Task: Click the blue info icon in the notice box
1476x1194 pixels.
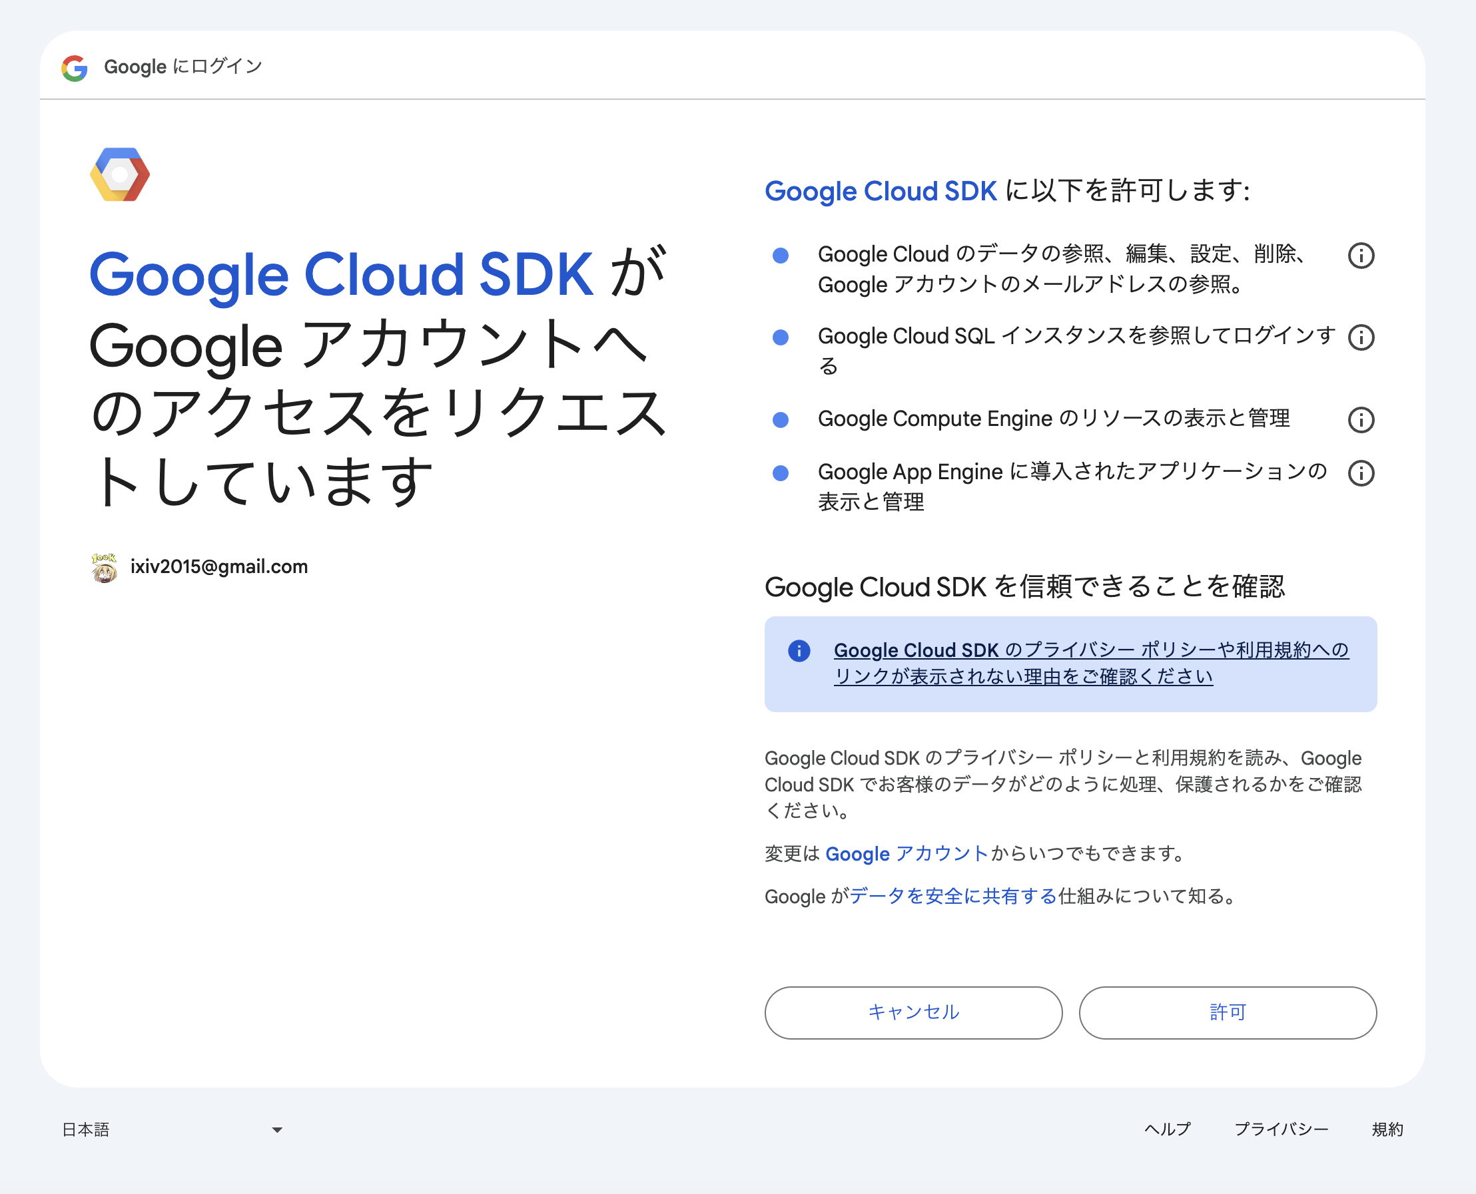Action: tap(799, 651)
